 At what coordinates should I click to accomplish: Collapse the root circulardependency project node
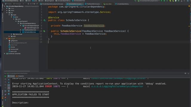(5, 6)
